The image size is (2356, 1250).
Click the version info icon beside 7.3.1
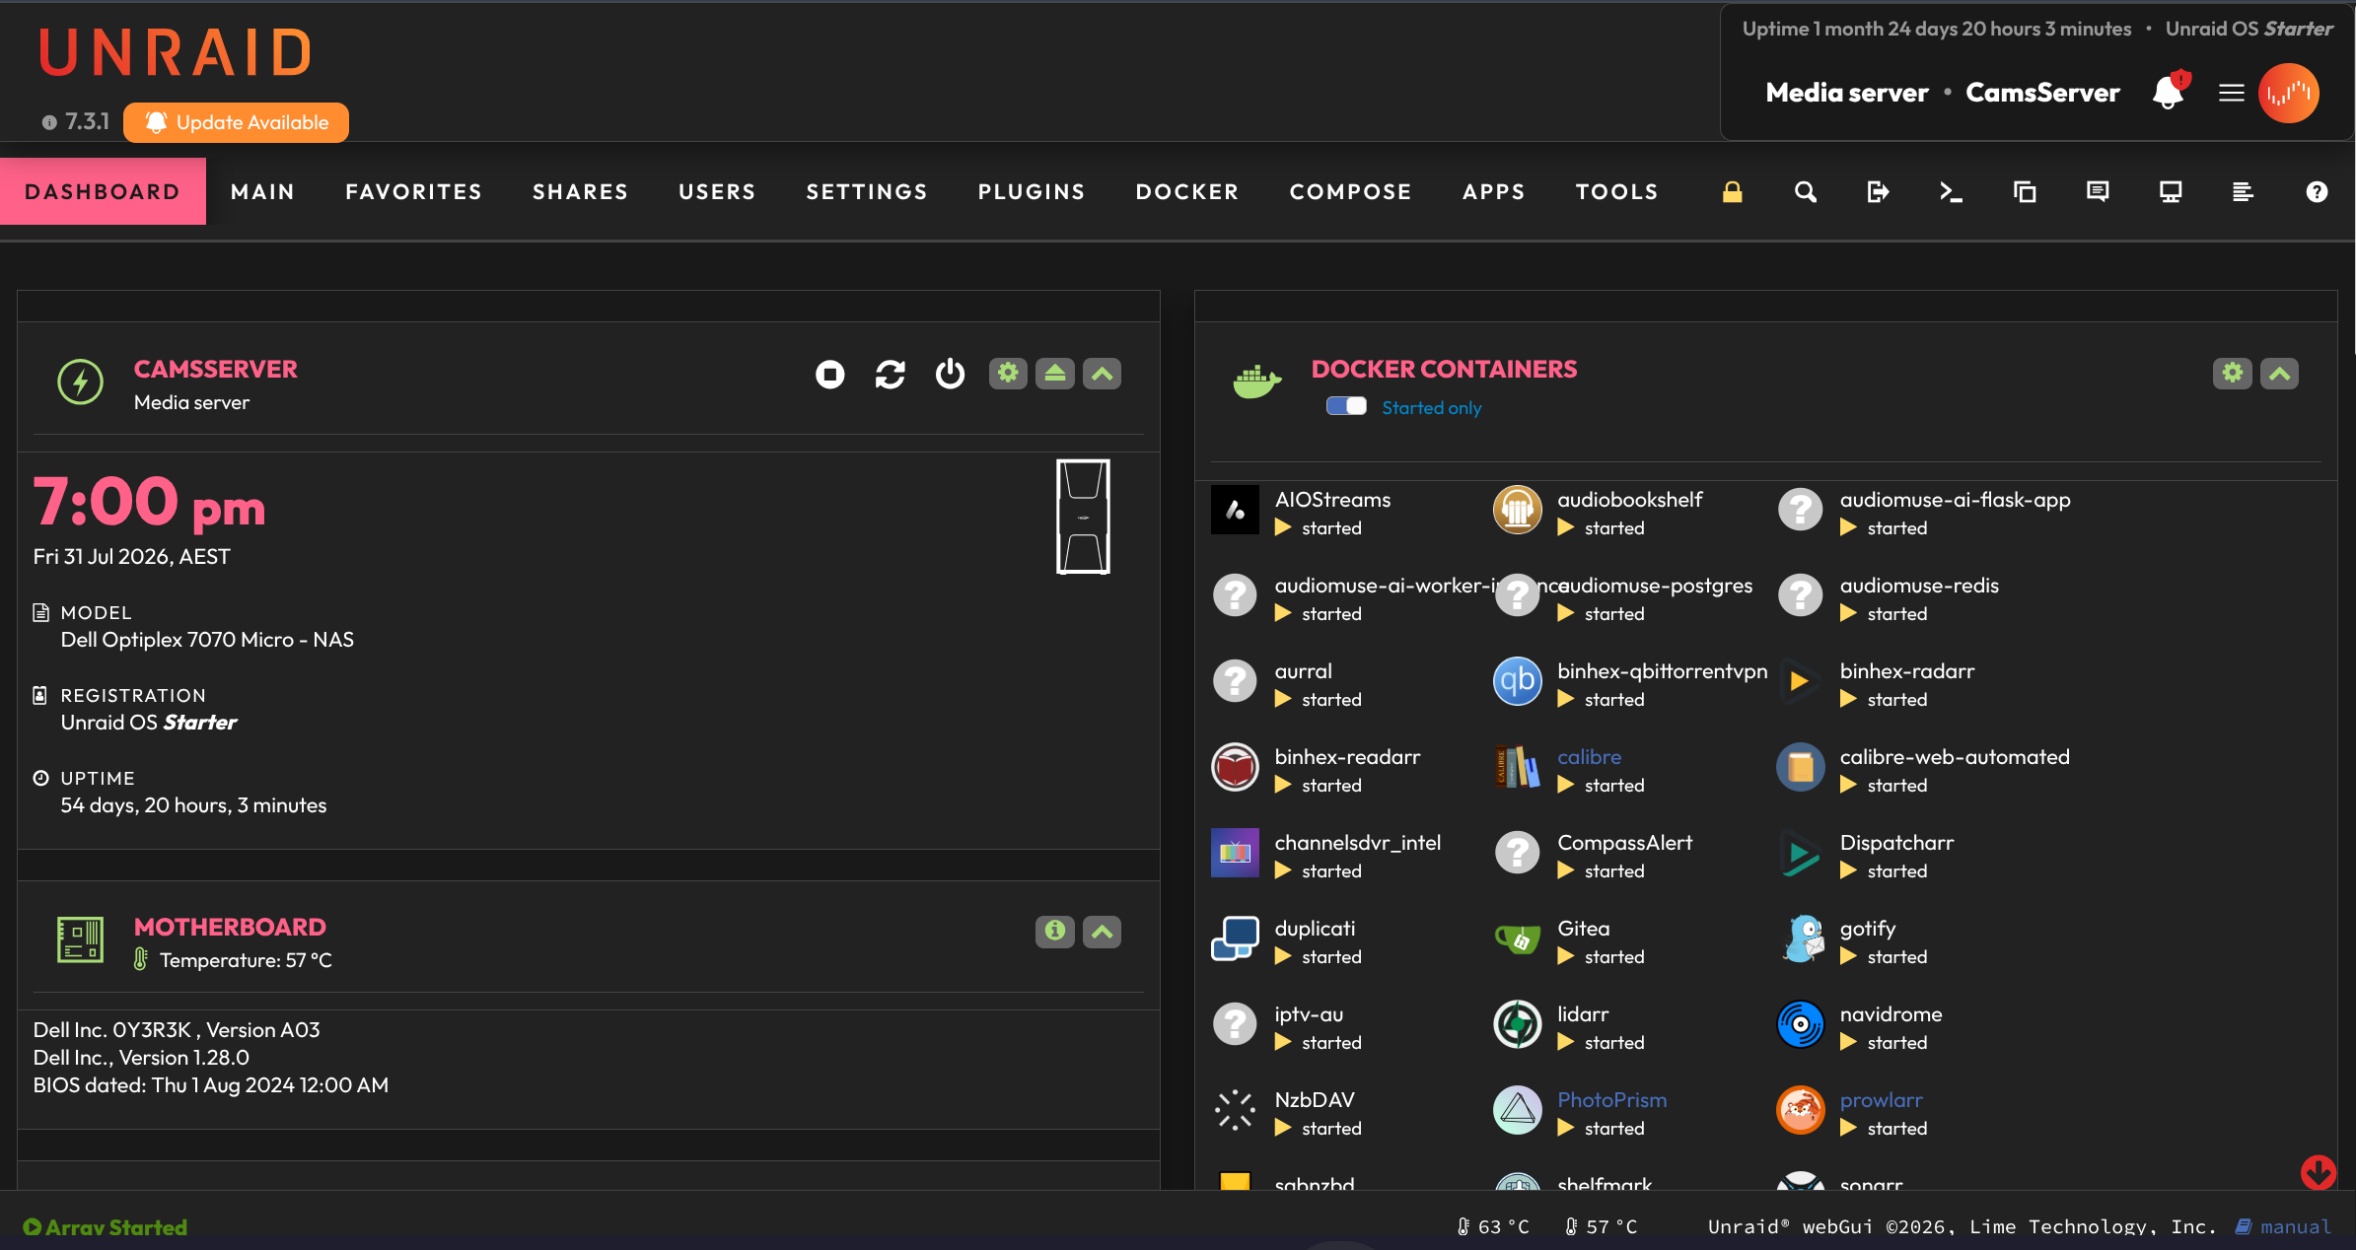49,122
